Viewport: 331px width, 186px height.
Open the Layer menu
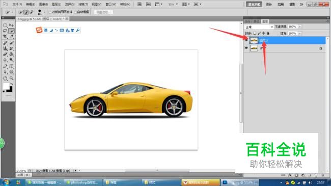click(x=57, y=4)
